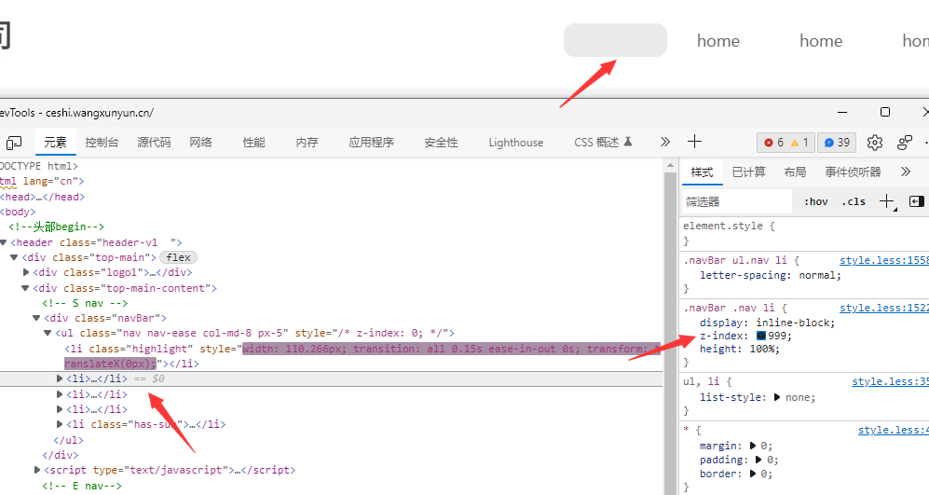
Task: Toggle computed styles sidebar pane icon
Action: [x=916, y=201]
